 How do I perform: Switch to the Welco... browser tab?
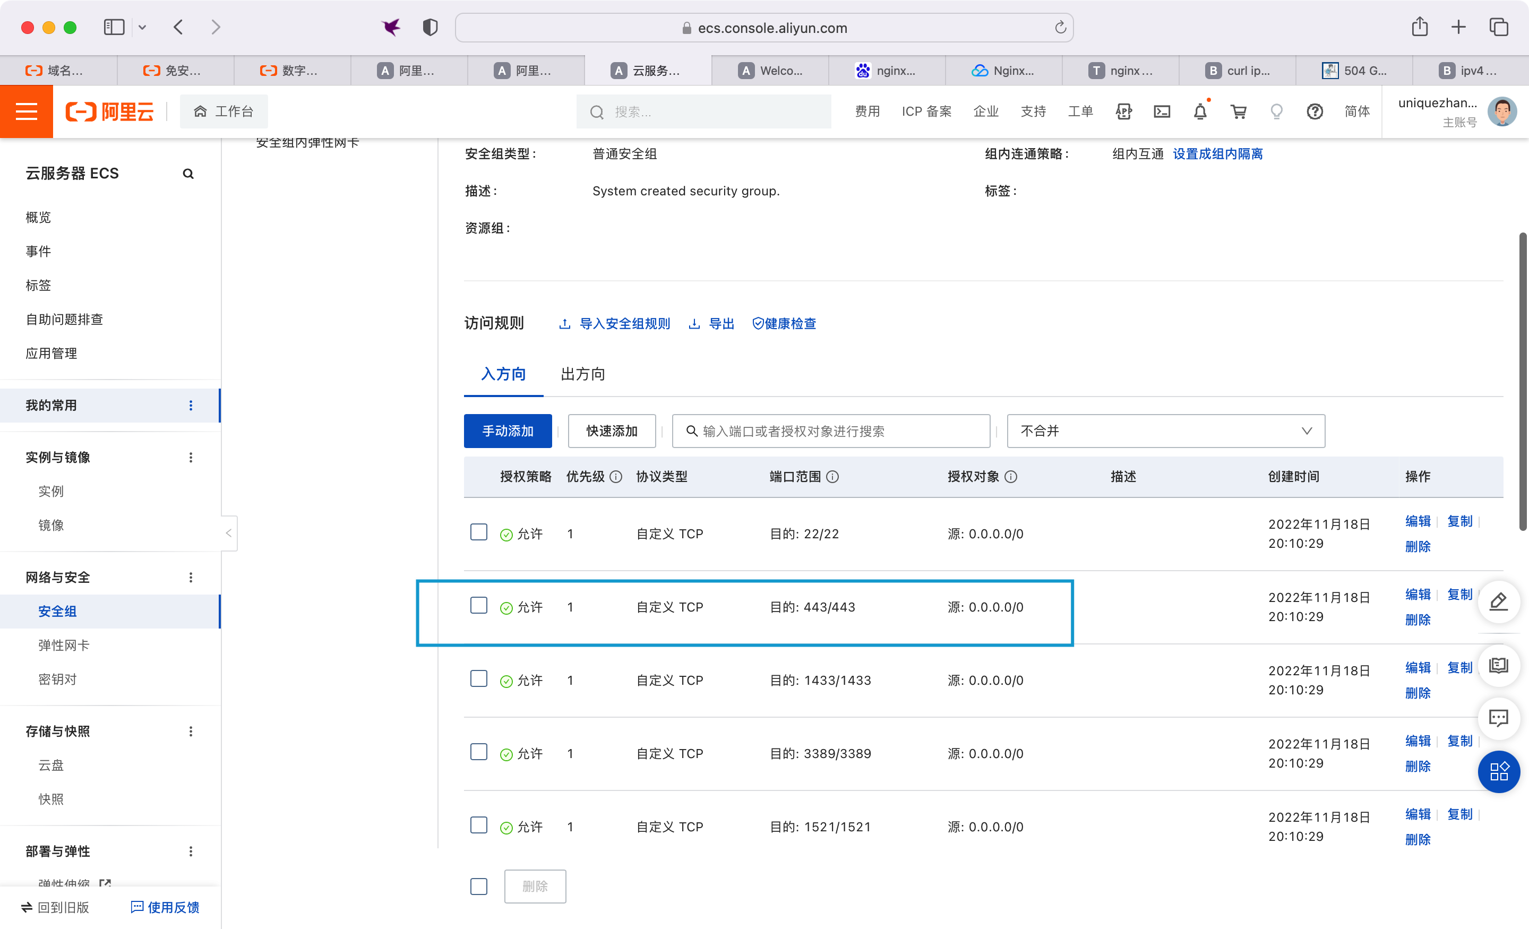click(x=769, y=71)
